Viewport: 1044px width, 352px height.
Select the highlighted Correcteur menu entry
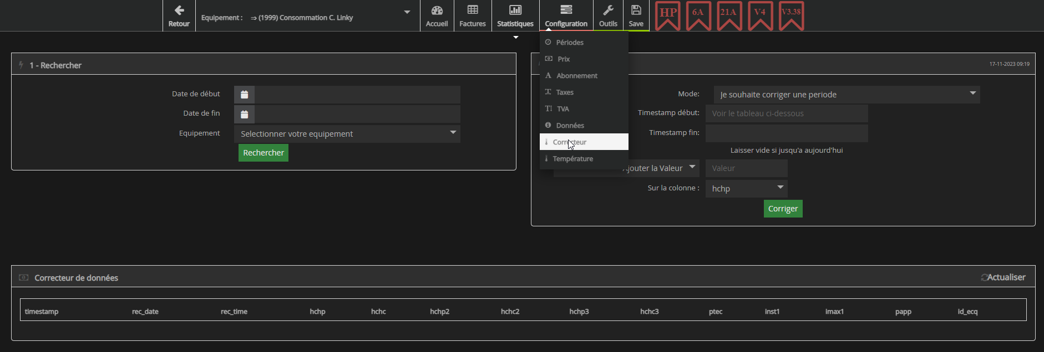point(584,142)
